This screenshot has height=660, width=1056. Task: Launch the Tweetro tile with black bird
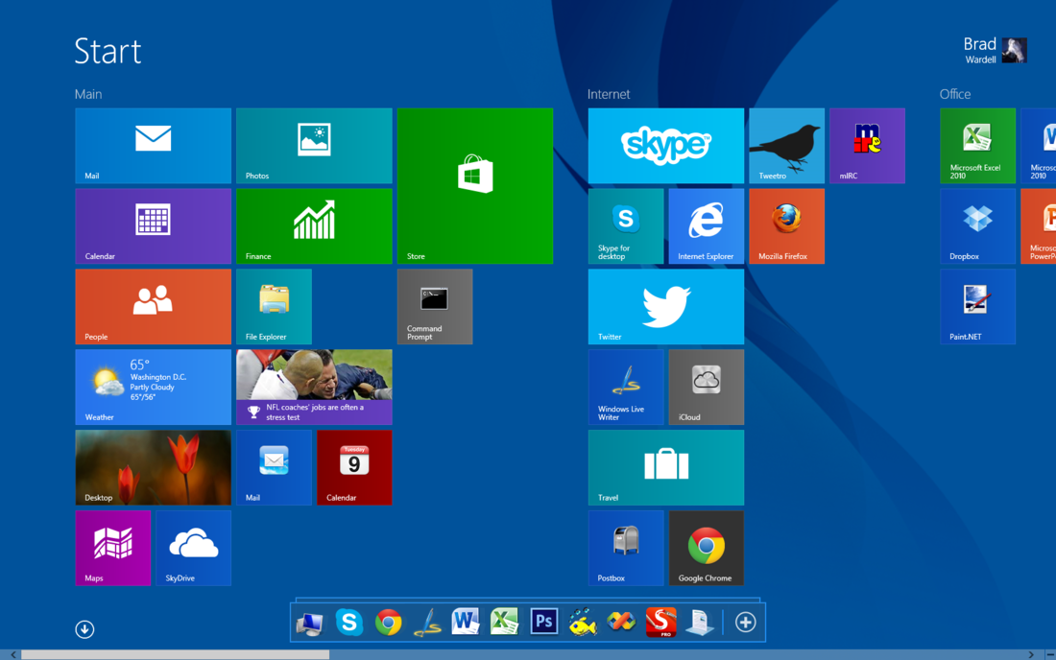click(x=786, y=145)
